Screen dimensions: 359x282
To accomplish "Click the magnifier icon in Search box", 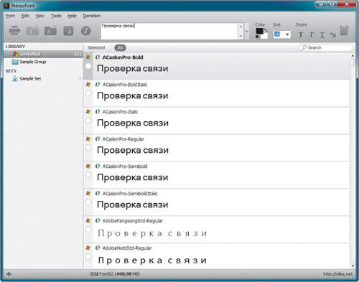I will coord(304,47).
